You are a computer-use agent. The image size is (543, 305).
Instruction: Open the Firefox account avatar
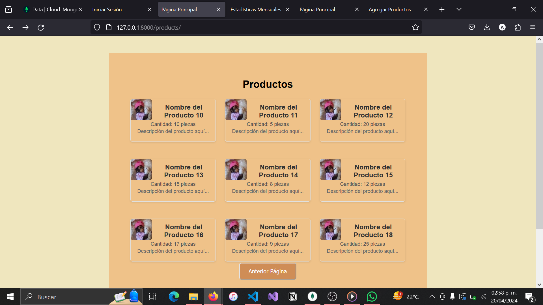coord(502,27)
